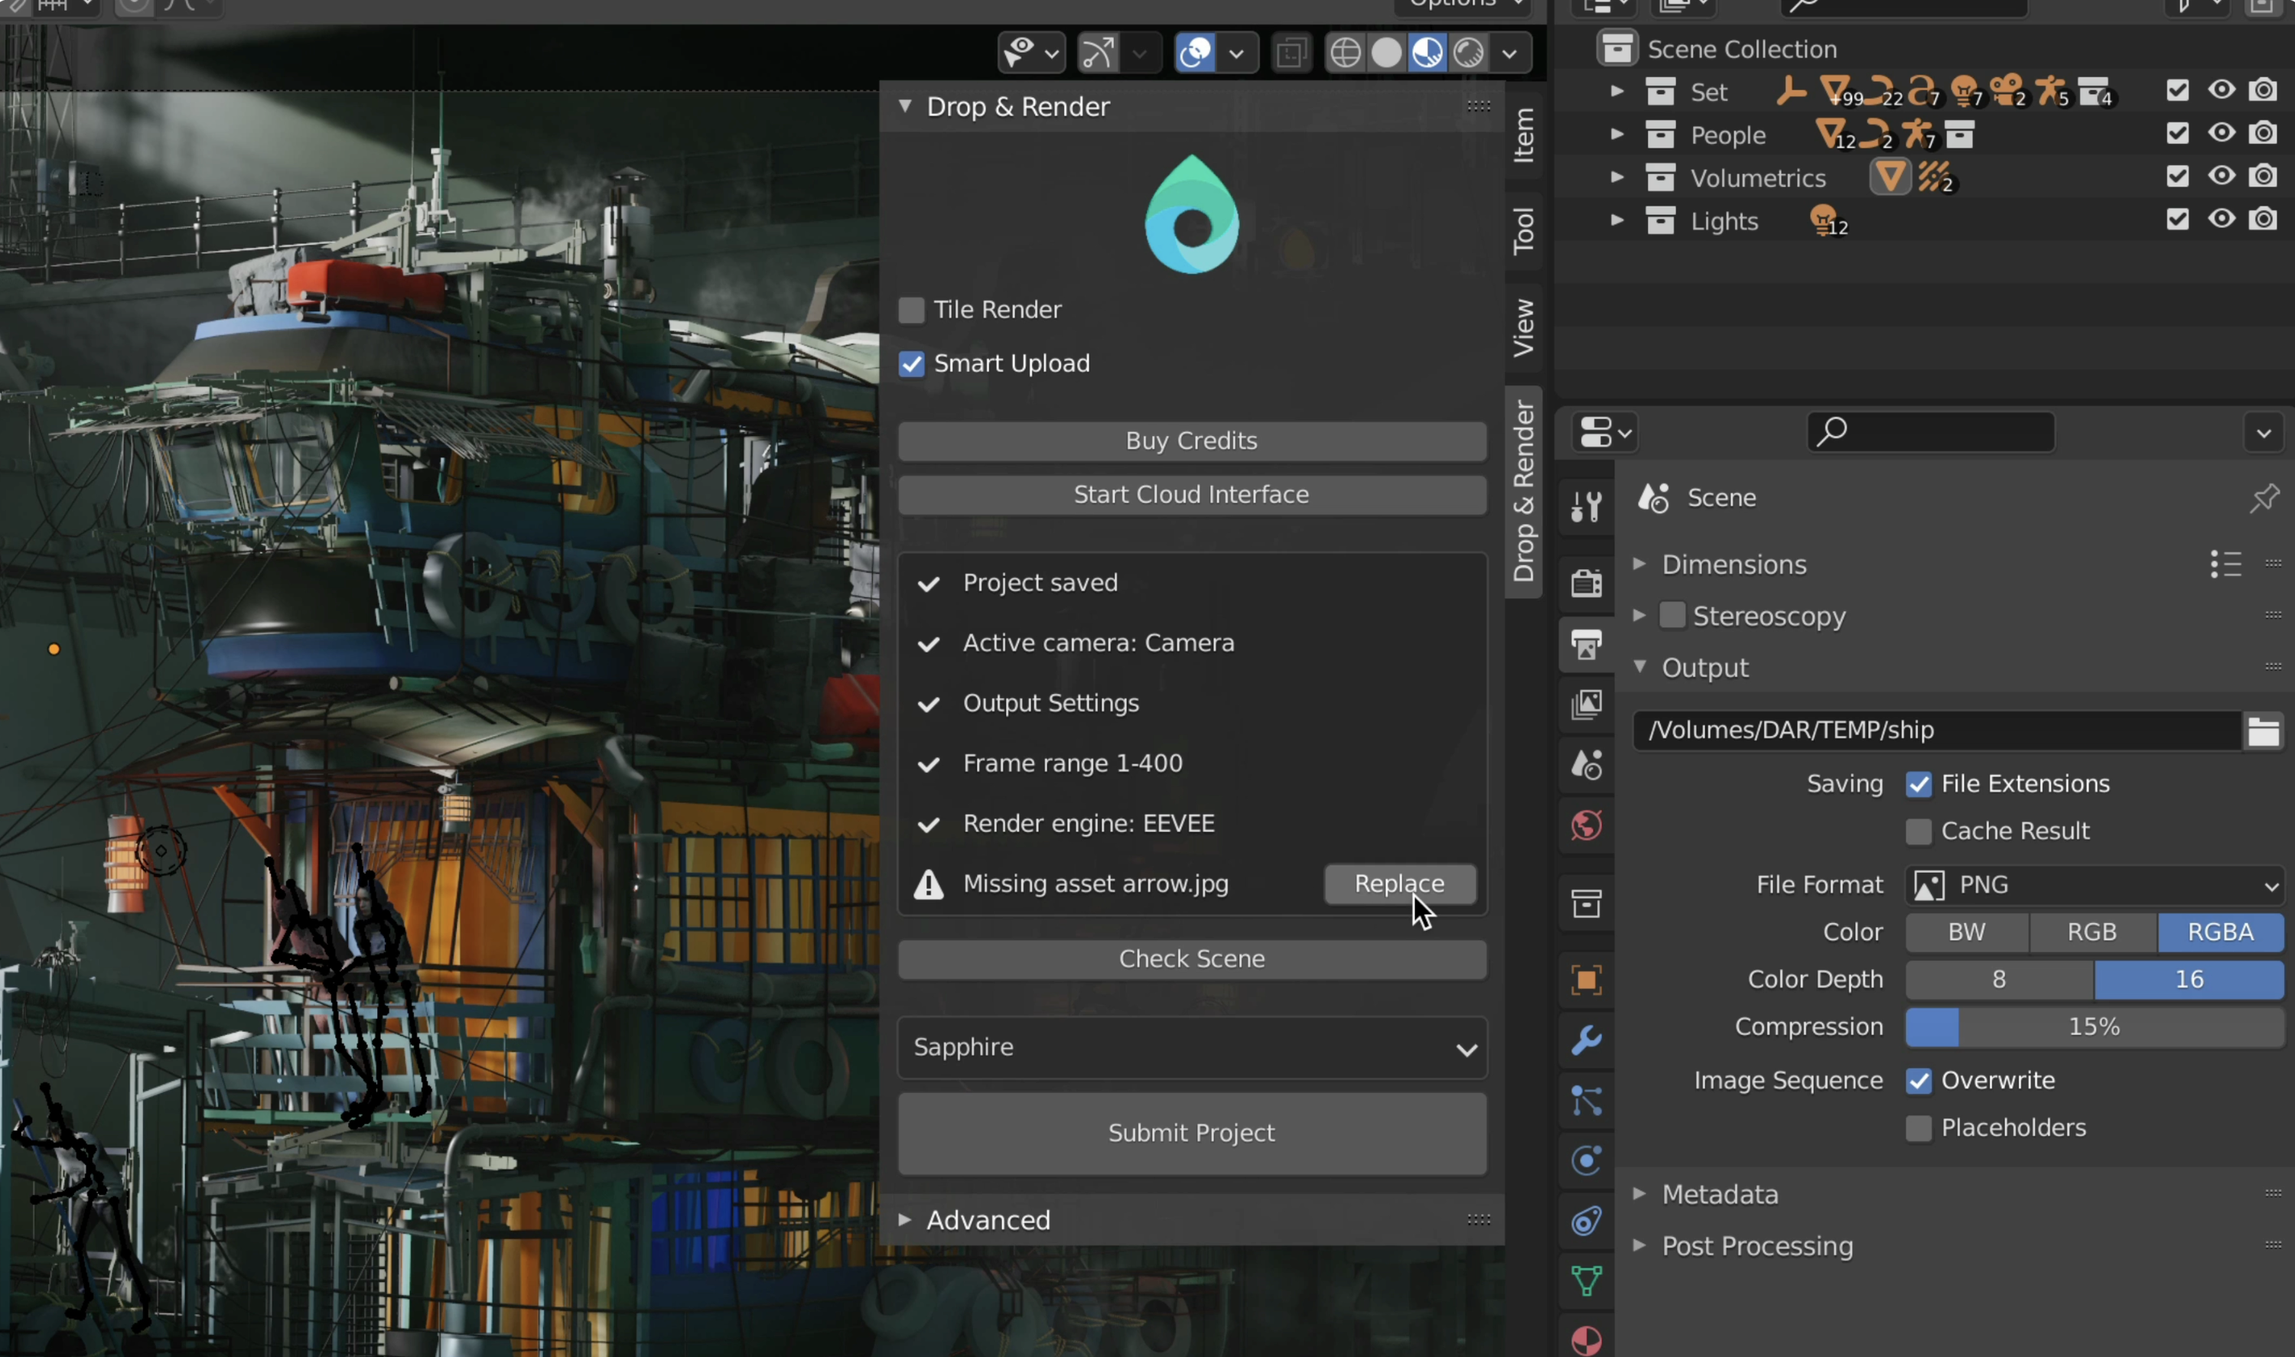This screenshot has height=1357, width=2295.
Task: Open the View Layer properties tab icon
Action: [x=1587, y=704]
